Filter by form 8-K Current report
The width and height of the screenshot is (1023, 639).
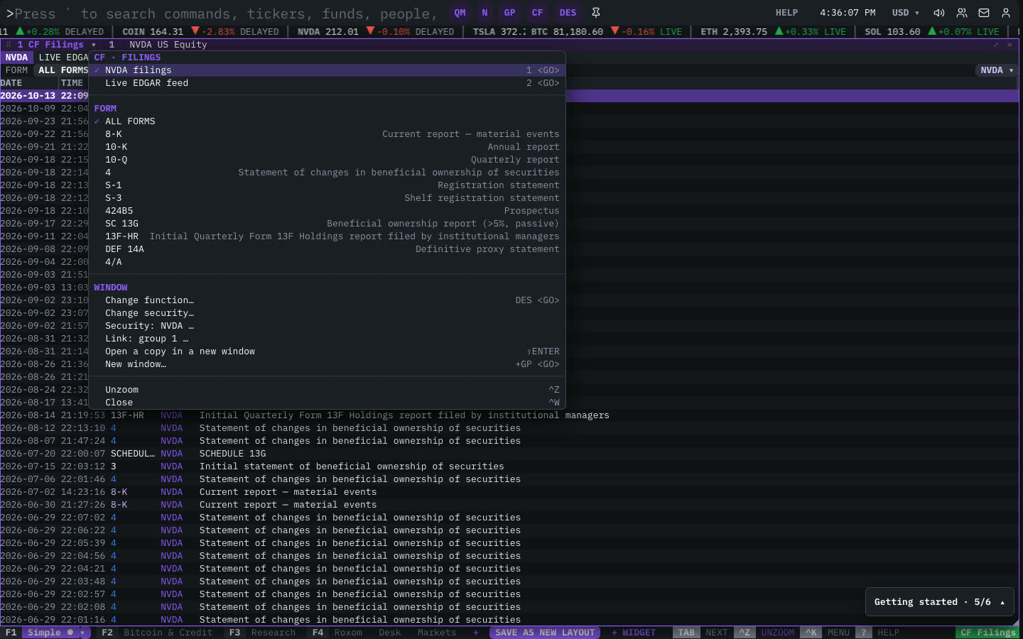click(327, 134)
